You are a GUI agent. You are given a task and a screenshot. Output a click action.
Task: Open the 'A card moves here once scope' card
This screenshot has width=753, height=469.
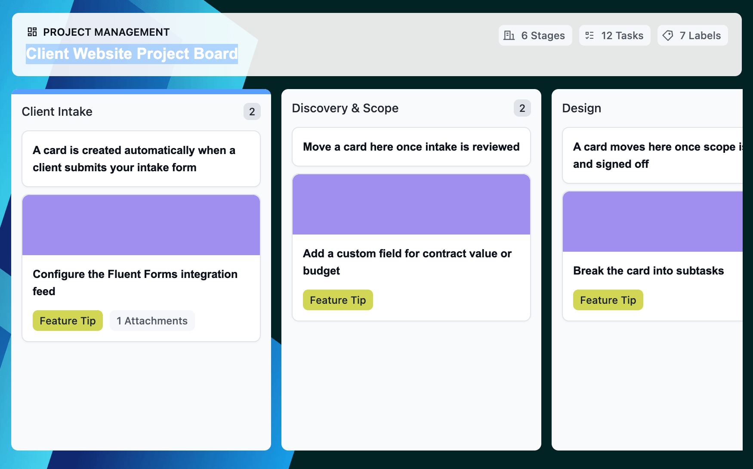tap(653, 155)
